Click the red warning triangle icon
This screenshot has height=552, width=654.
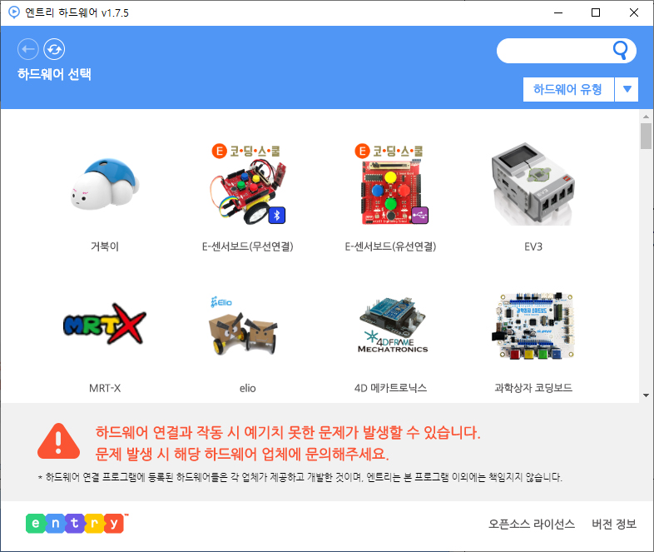pos(58,441)
